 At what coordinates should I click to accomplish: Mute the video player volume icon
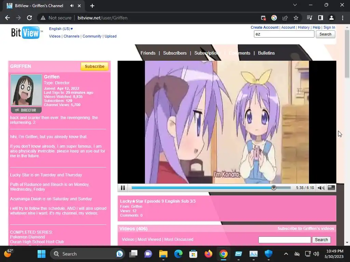coord(321,188)
